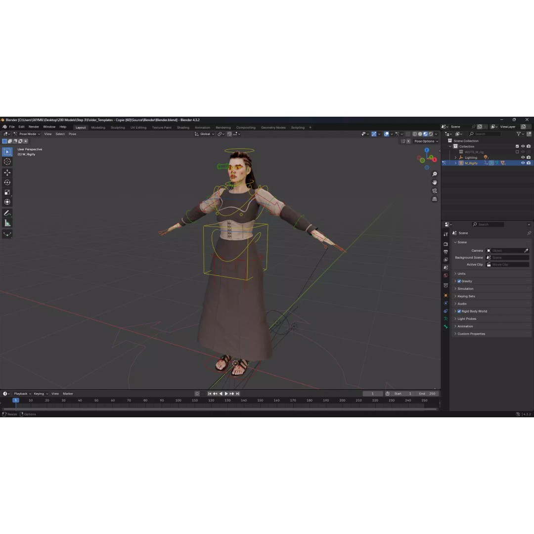Open the Output properties tab
Viewport: 534px width, 534px height.
click(445, 252)
